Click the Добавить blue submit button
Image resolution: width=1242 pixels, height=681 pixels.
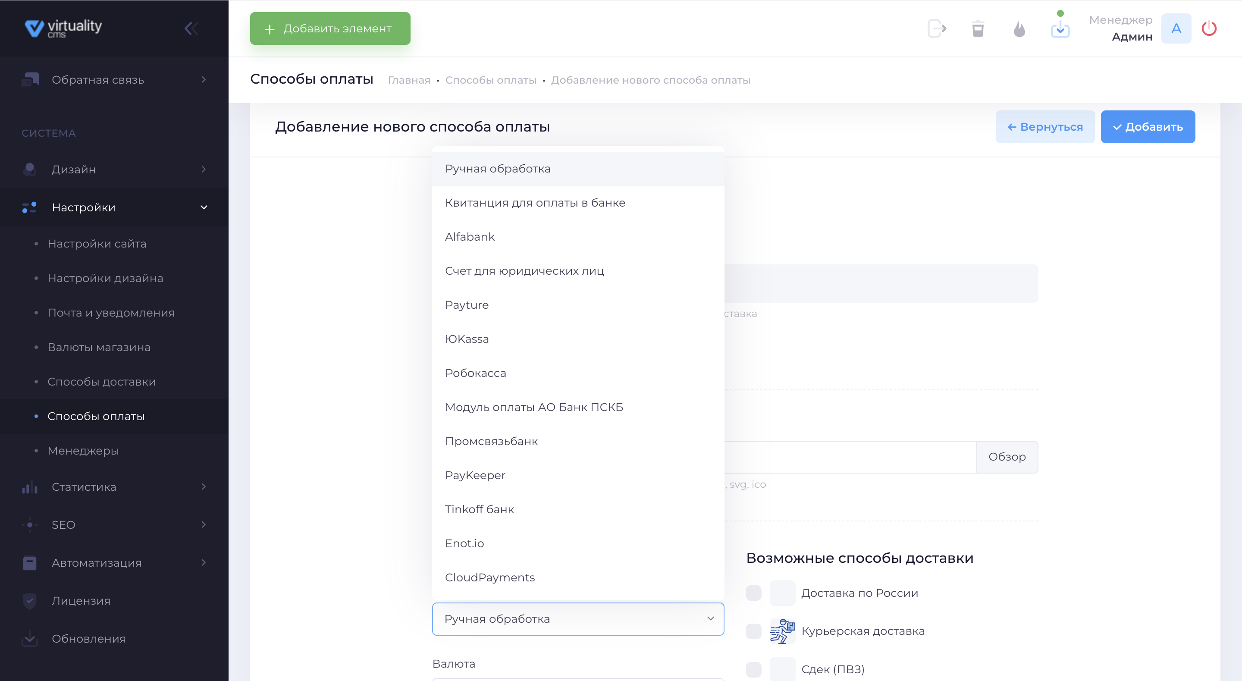tap(1148, 127)
